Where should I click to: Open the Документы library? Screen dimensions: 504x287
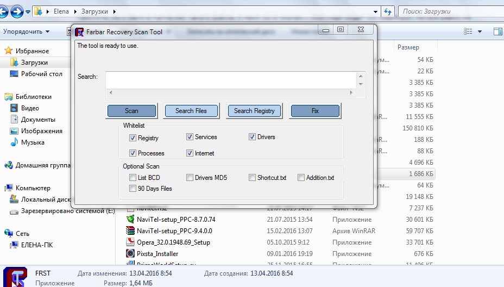38,120
